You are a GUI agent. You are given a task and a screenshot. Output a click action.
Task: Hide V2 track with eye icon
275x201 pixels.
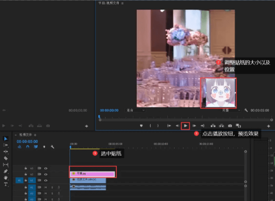pos(45,174)
